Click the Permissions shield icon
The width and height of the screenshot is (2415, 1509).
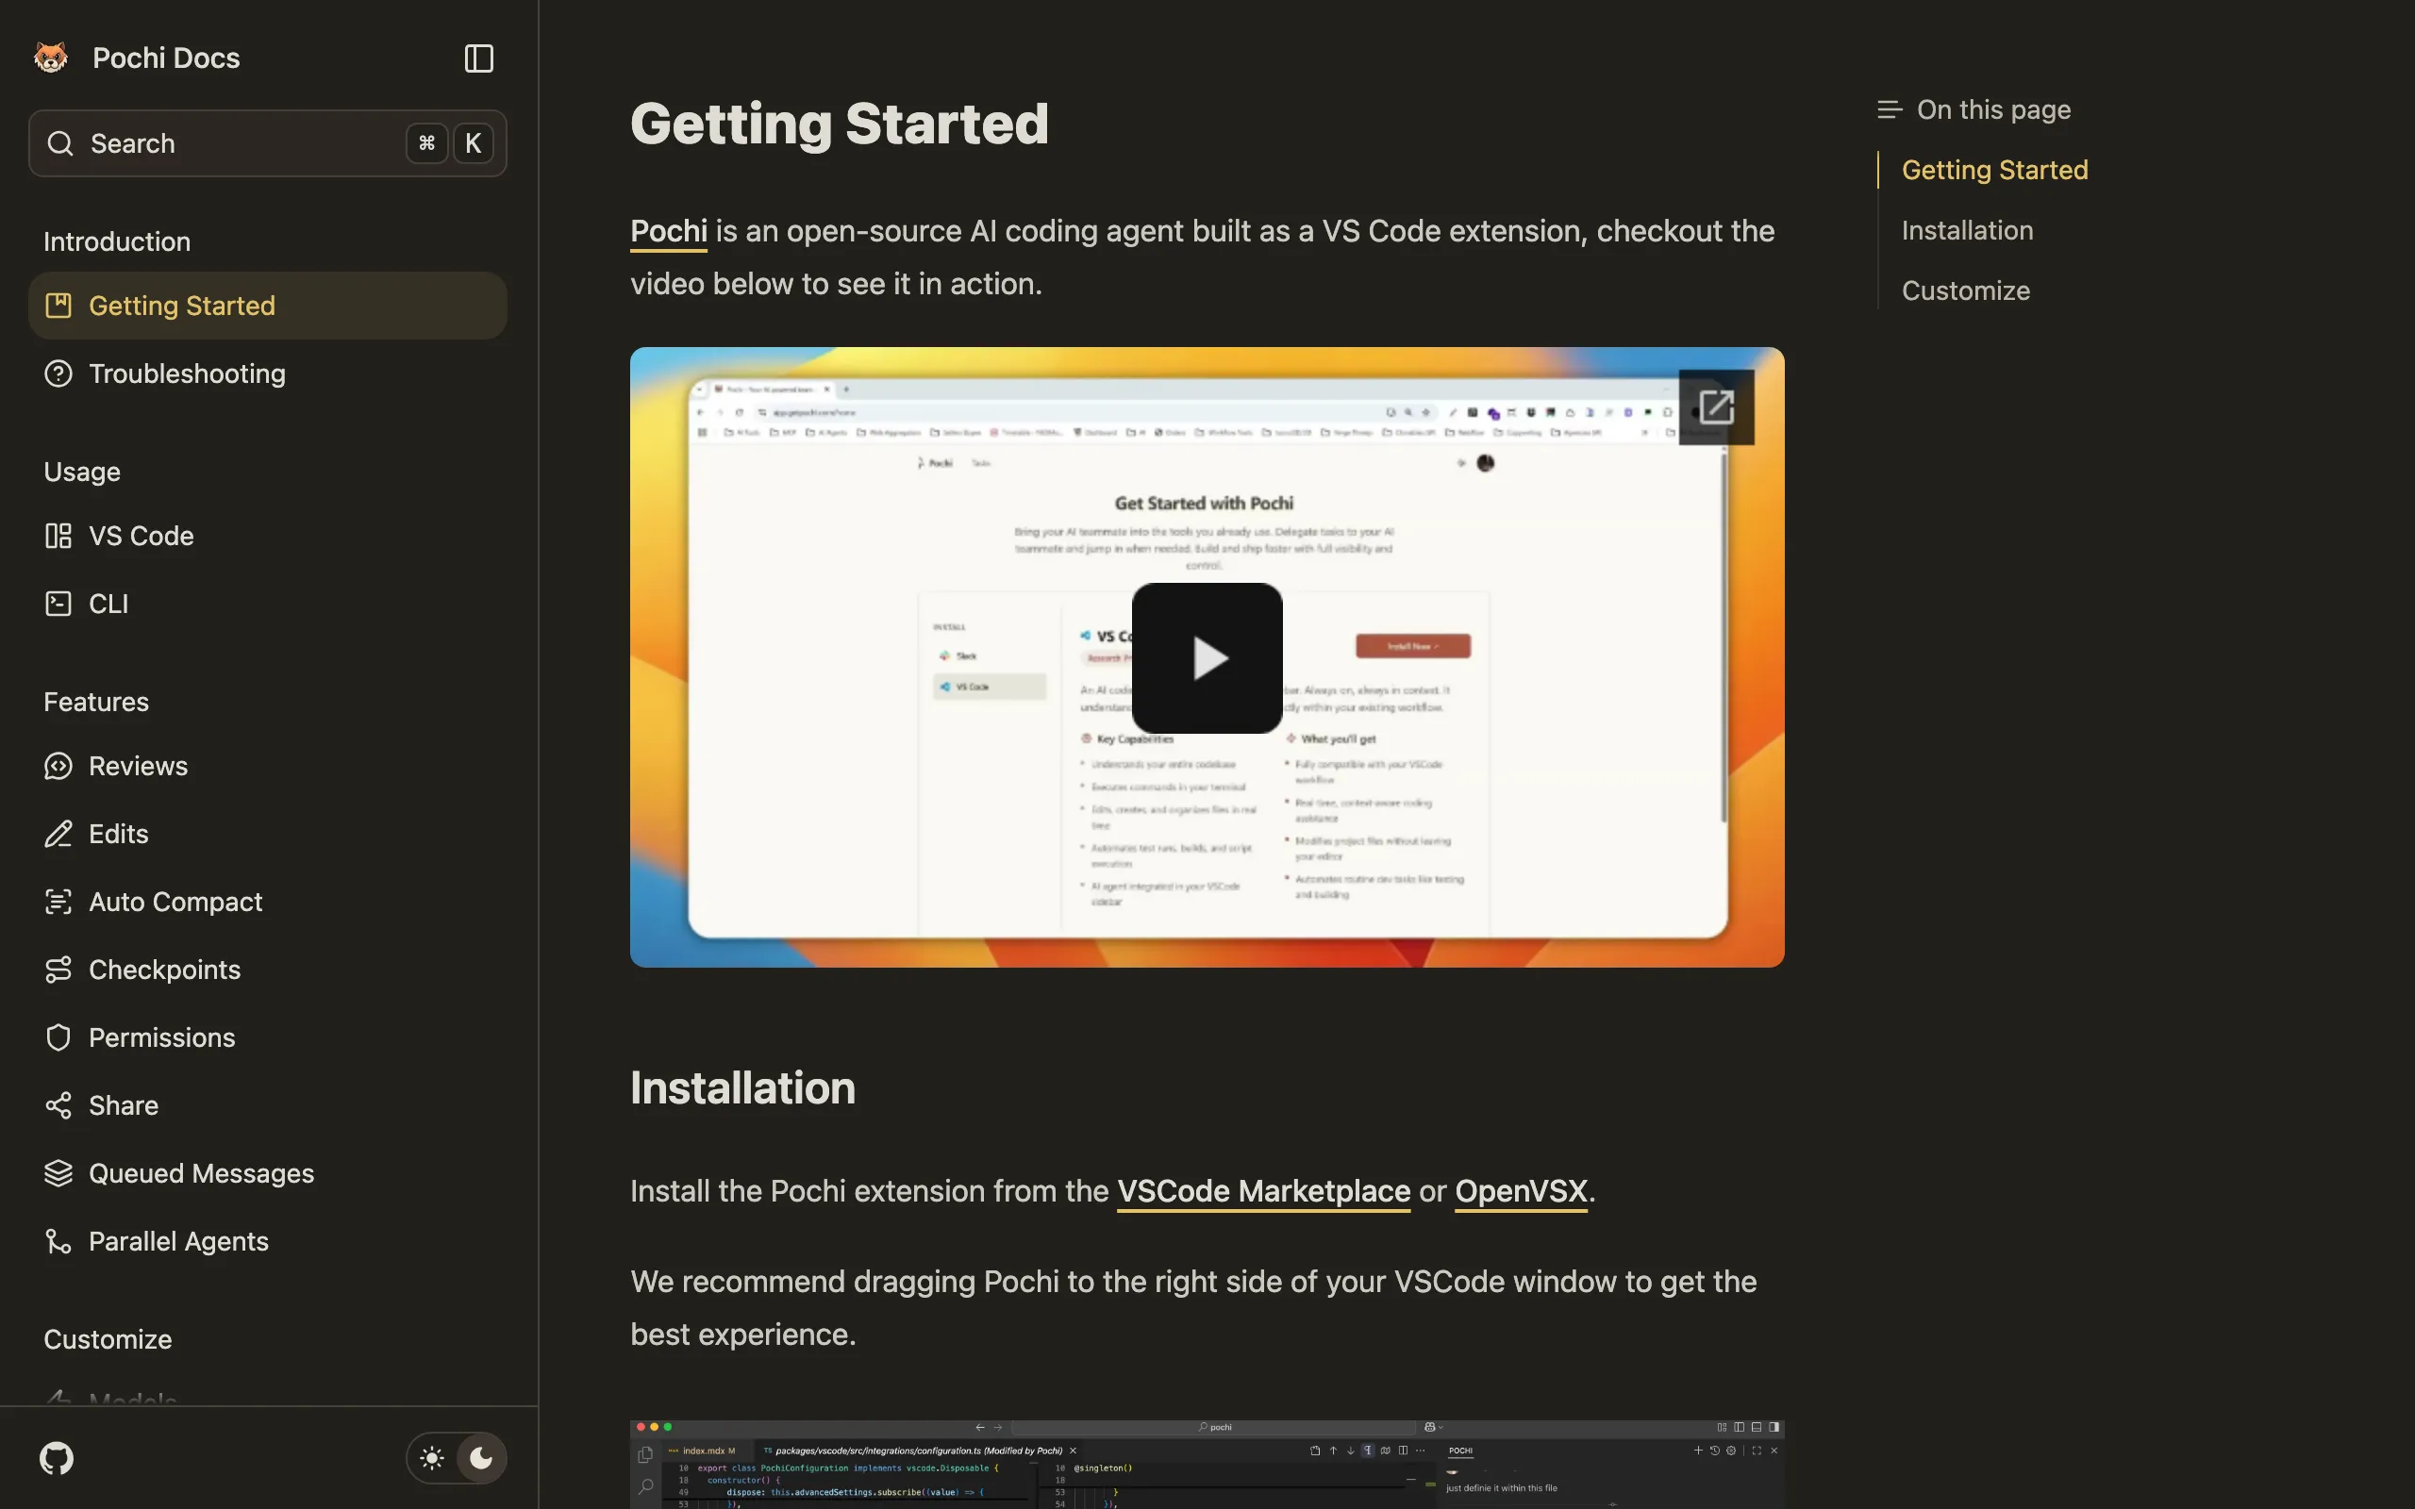tap(58, 1038)
